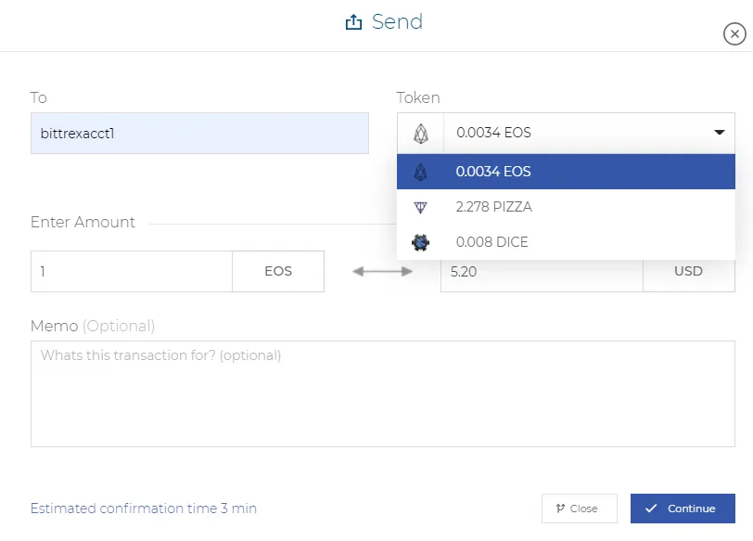
Task: Pick 0.008 DICE from the token list
Action: (566, 242)
